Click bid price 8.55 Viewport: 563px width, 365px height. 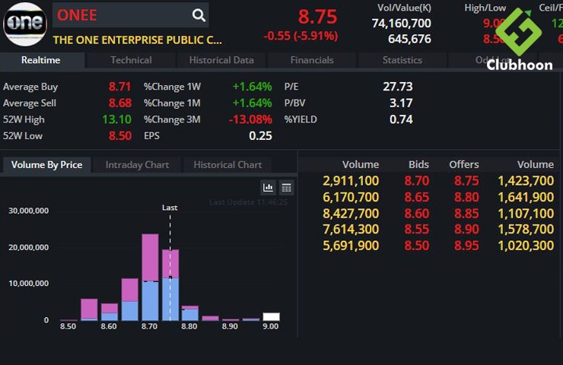(416, 229)
